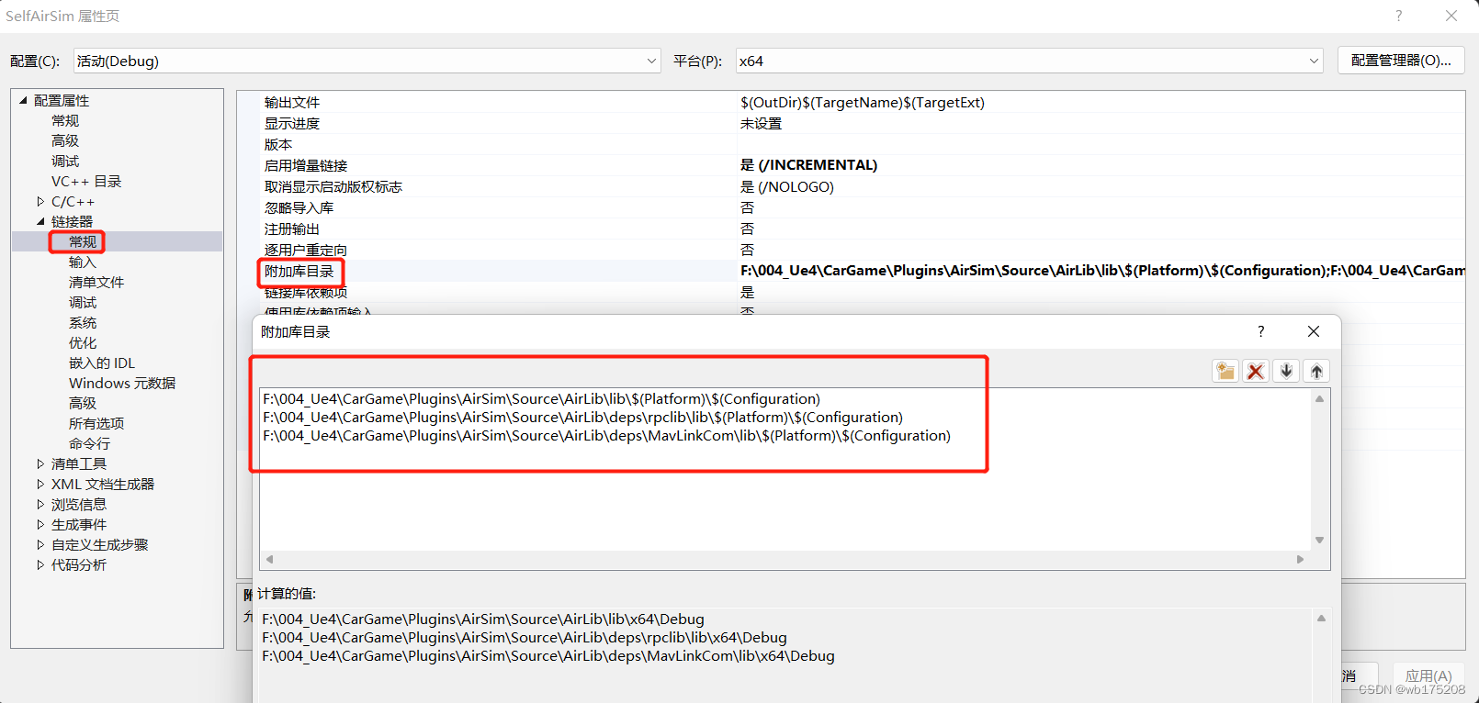This screenshot has width=1479, height=703.
Task: Move line down with down arrow icon
Action: [1286, 371]
